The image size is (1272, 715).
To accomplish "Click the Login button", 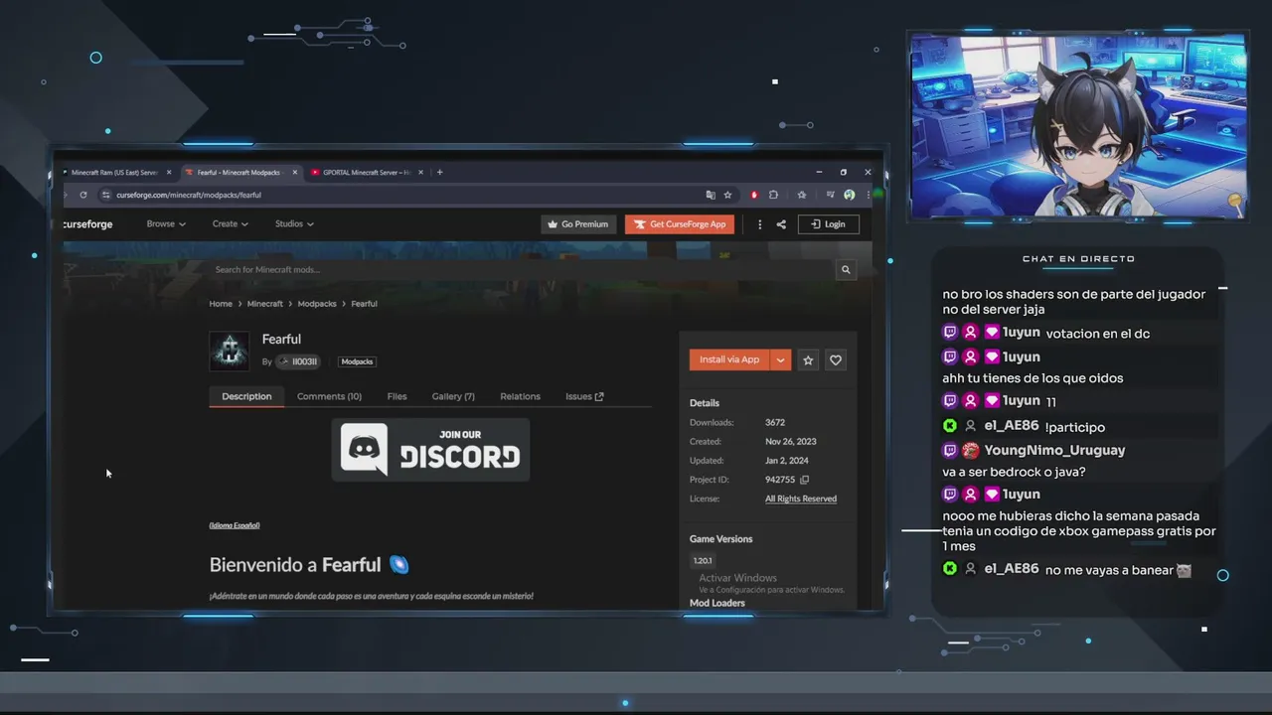I will tap(829, 224).
